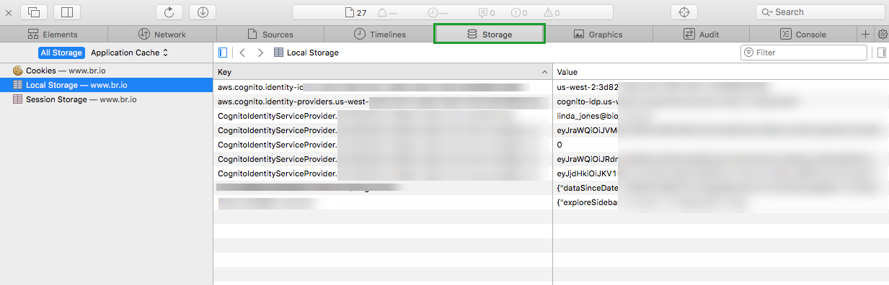Toggle the navigation sidebar icon
Viewport: 889px width, 285px height.
[223, 53]
